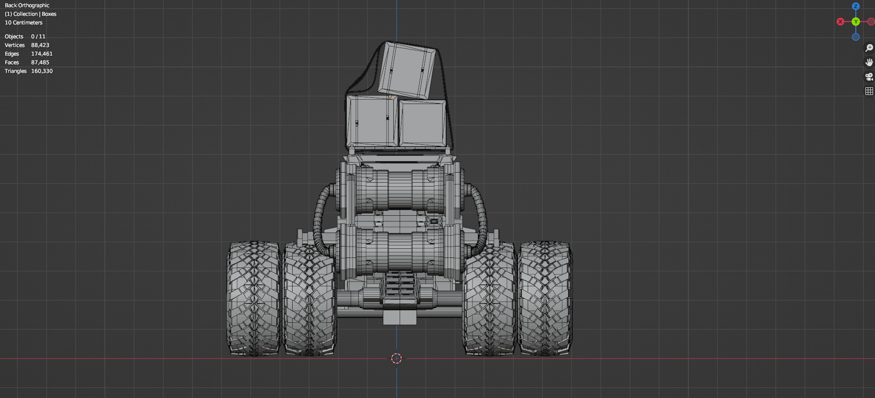Screen dimensions: 875x398
Task: Select the outermost left wheel
Action: click(253, 298)
